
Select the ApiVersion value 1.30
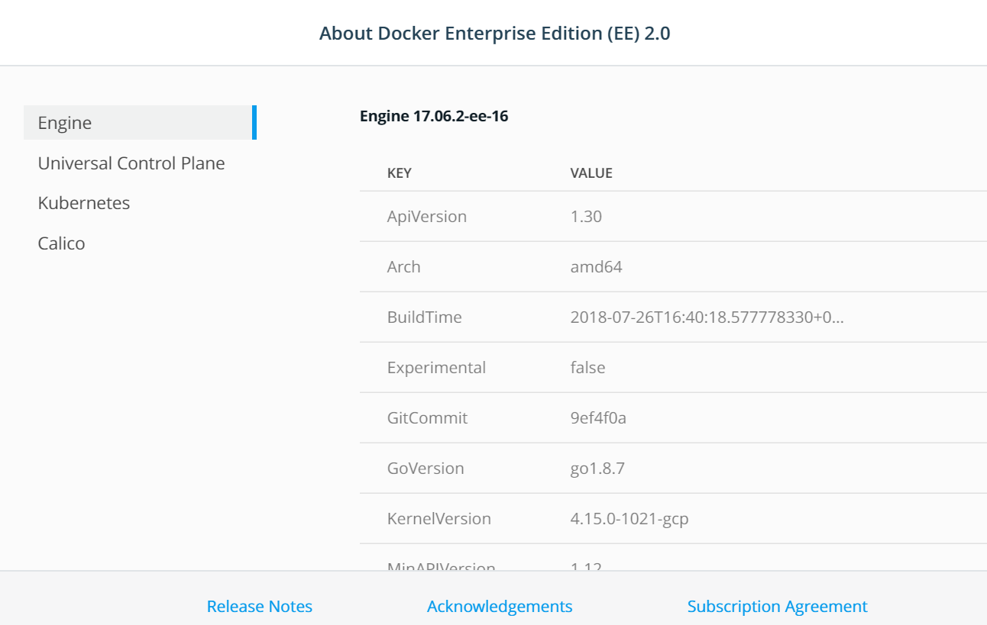click(x=586, y=217)
